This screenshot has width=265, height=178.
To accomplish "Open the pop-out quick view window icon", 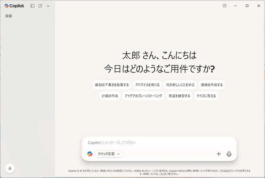I will pos(225,6).
